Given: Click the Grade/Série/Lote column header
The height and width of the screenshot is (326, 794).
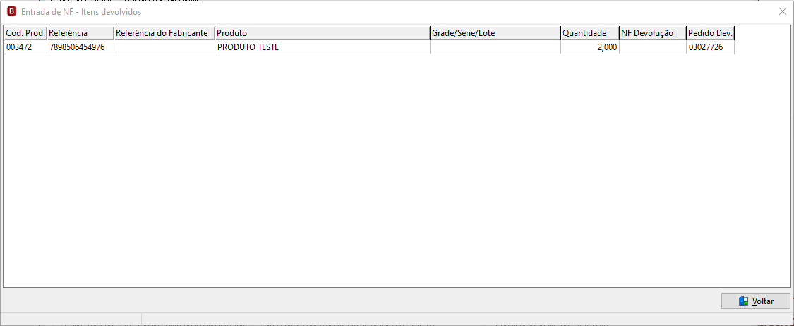Looking at the screenshot, I should coord(495,33).
